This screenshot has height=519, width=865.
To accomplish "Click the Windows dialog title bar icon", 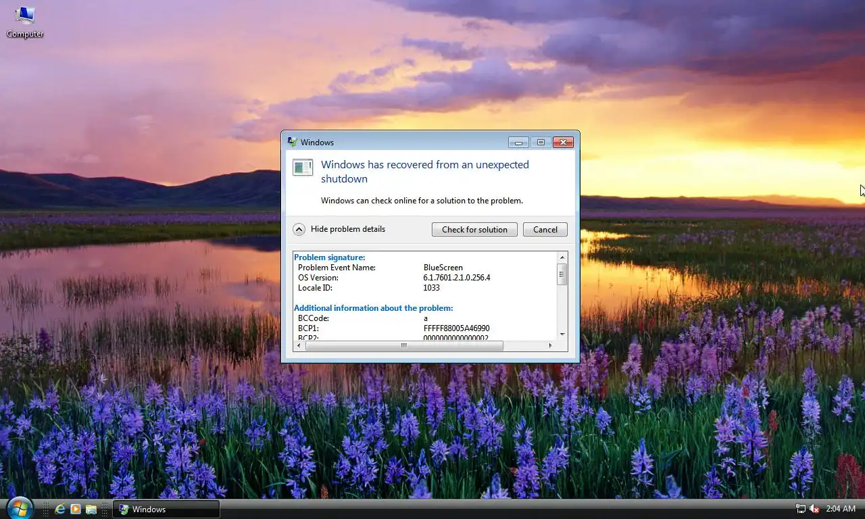I will (293, 142).
